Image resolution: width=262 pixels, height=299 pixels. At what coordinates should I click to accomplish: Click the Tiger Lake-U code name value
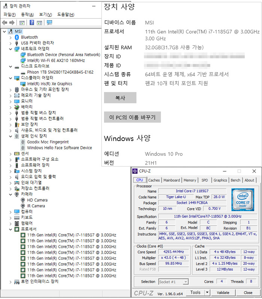point(176,197)
